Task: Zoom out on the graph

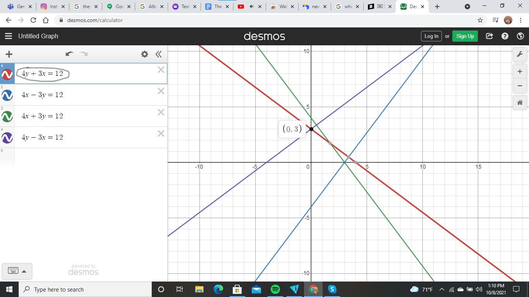Action: coord(520,86)
